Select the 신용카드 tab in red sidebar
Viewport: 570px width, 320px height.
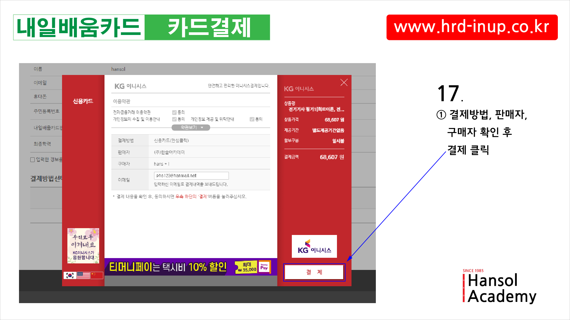pyautogui.click(x=83, y=101)
